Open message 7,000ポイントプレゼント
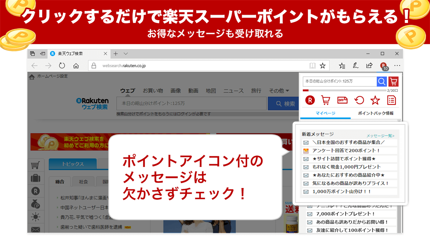 [x=351, y=214]
